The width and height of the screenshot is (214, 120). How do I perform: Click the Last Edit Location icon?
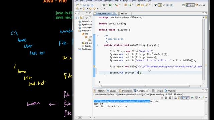point(91,9)
